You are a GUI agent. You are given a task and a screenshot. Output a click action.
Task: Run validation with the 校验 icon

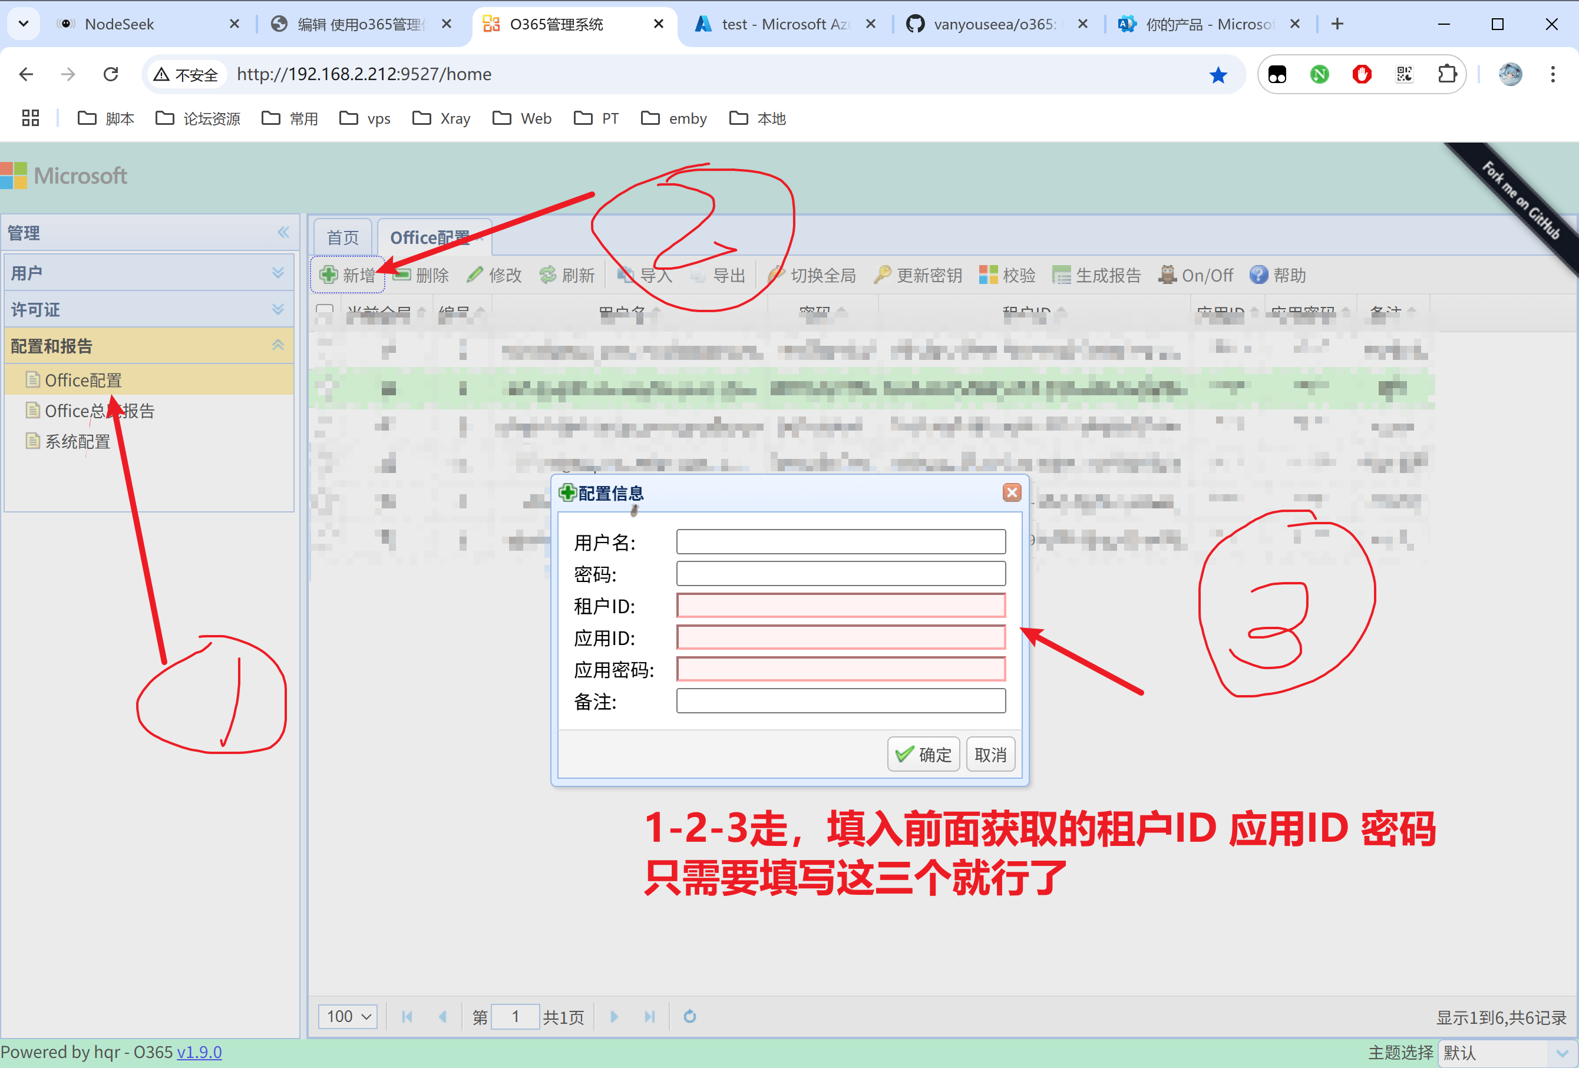pos(988,275)
